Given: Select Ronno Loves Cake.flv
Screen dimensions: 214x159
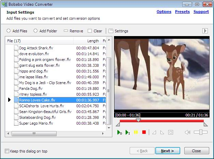Looking at the screenshot, I should [x=37, y=100].
